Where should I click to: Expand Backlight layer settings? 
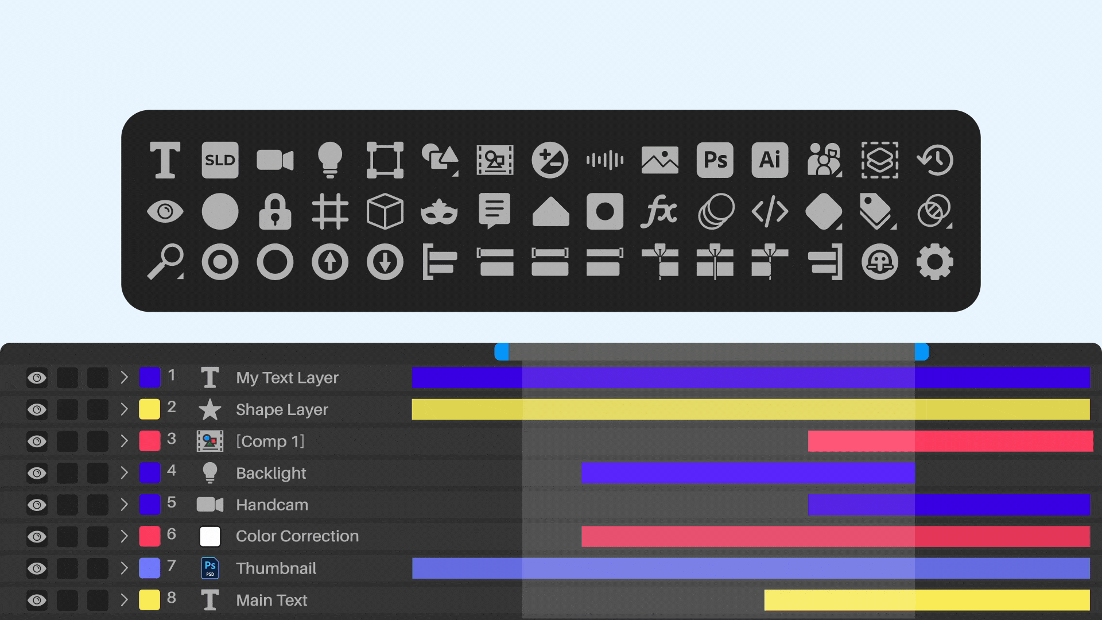123,472
